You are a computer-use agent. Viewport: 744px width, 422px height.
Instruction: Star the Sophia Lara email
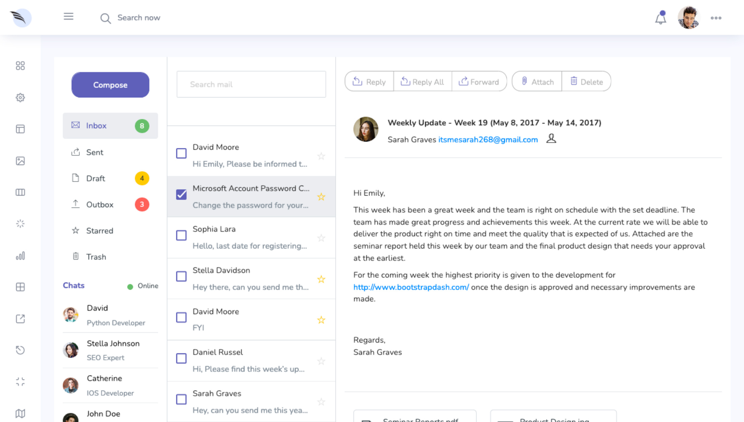321,238
